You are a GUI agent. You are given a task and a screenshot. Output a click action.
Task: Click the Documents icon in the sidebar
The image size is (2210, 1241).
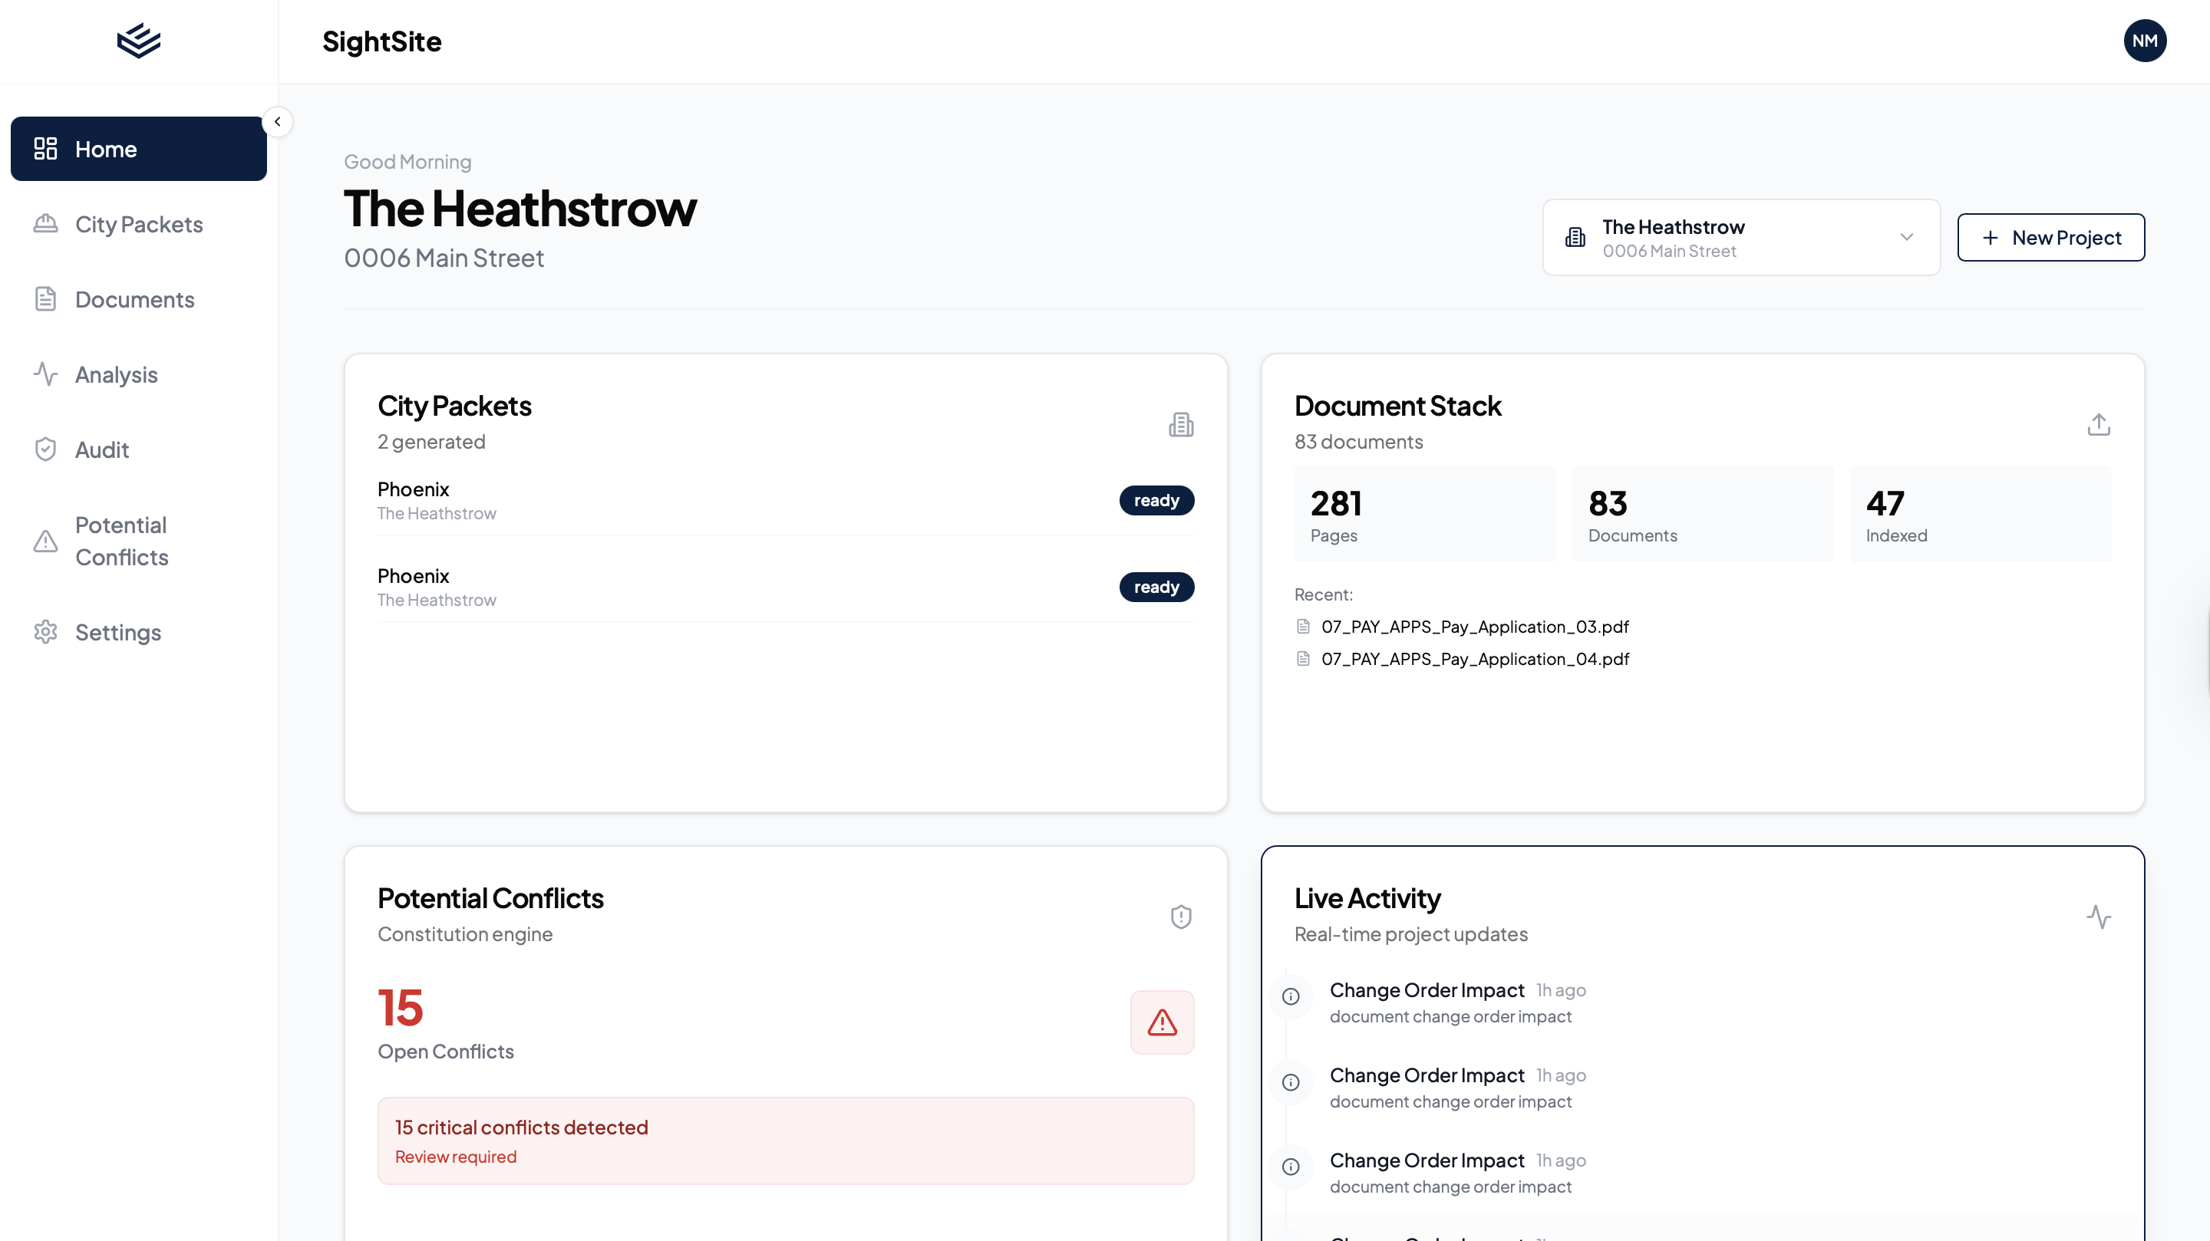click(46, 299)
